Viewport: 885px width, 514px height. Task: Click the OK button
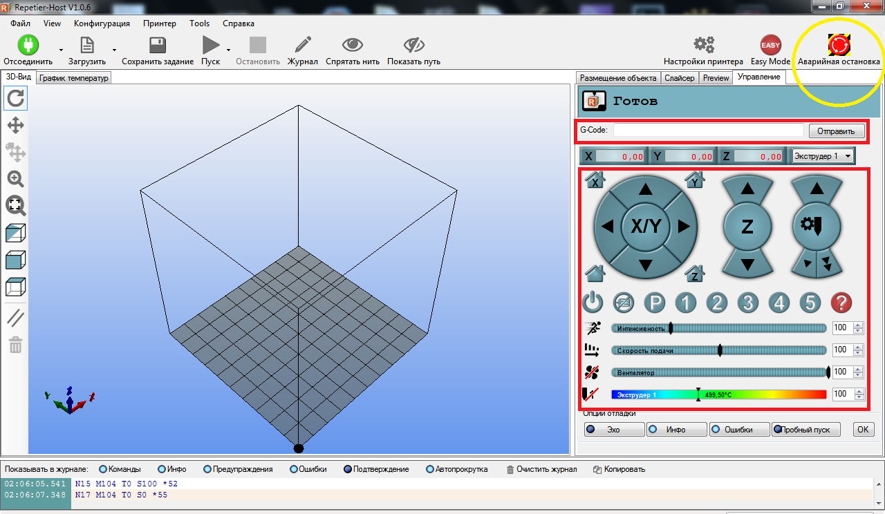864,430
